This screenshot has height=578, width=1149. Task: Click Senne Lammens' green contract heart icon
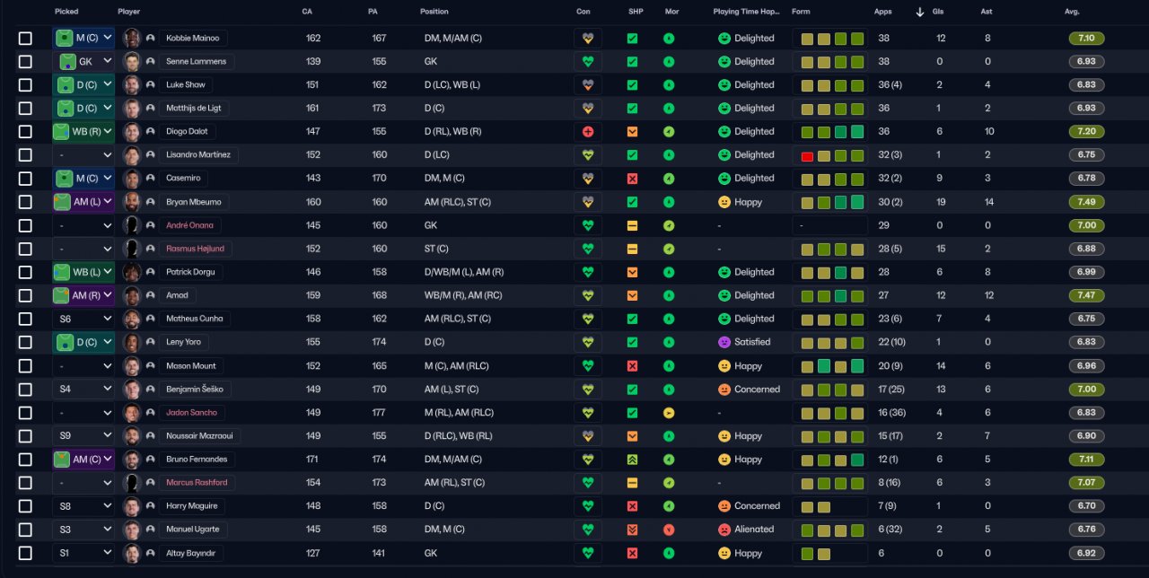click(x=588, y=62)
